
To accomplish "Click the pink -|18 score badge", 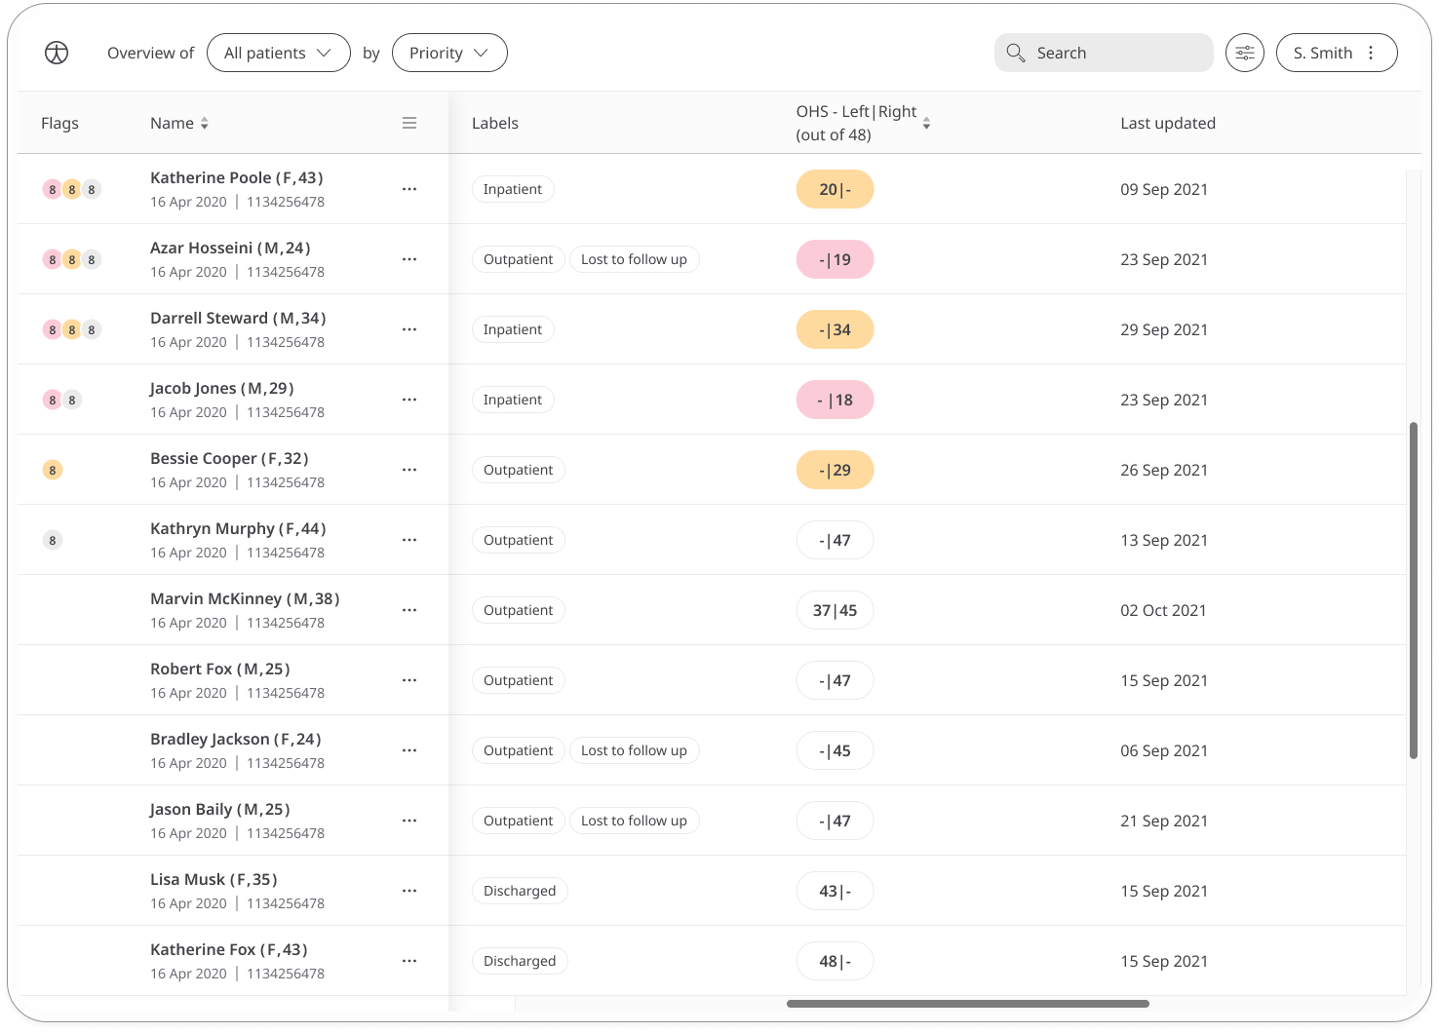I will [x=835, y=400].
